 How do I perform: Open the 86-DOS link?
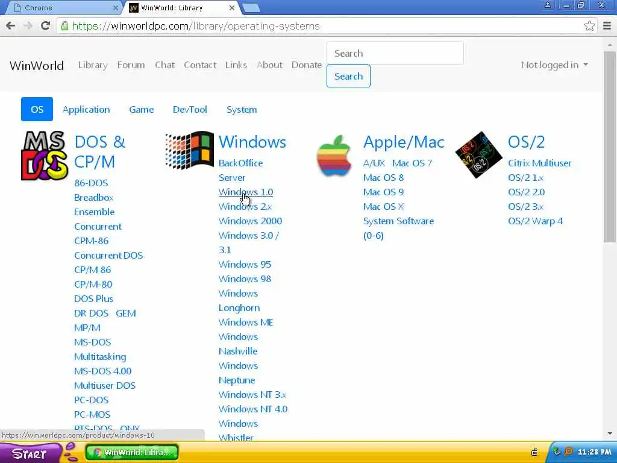(91, 183)
